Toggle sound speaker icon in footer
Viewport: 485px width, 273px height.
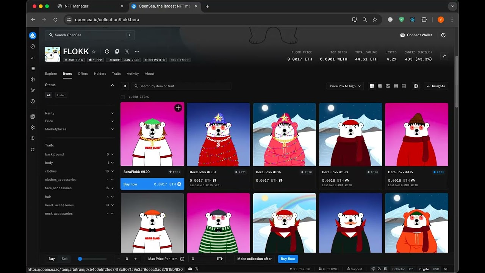point(446,269)
